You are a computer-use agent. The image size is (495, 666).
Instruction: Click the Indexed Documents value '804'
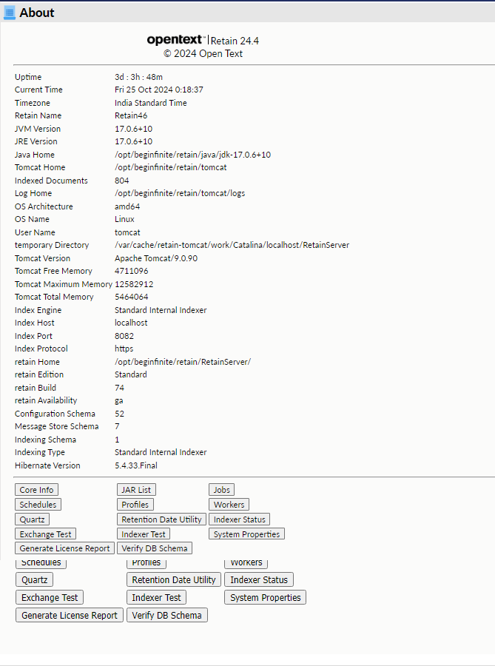pos(122,181)
